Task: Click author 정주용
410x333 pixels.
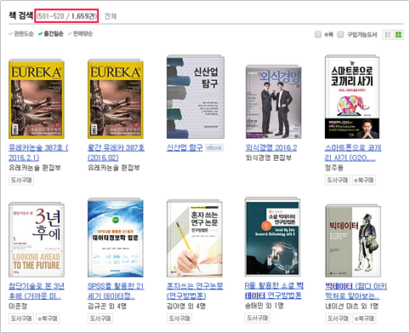Action: point(334,168)
